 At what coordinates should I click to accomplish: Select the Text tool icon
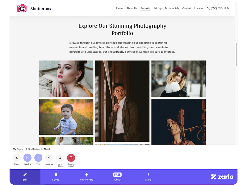tap(38, 158)
